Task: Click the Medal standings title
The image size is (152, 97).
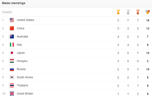Action: [14, 3]
